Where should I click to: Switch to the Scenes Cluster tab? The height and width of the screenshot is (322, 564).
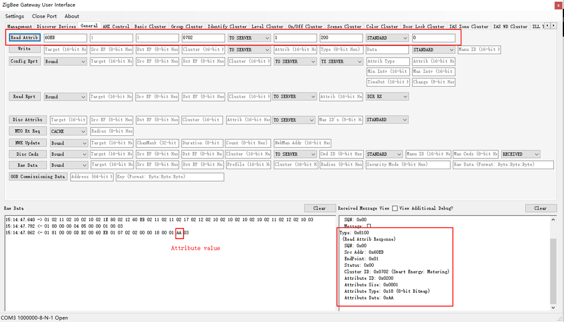coord(344,27)
